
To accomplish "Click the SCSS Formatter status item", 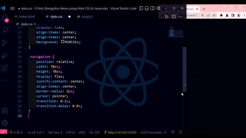I will coord(153,132).
